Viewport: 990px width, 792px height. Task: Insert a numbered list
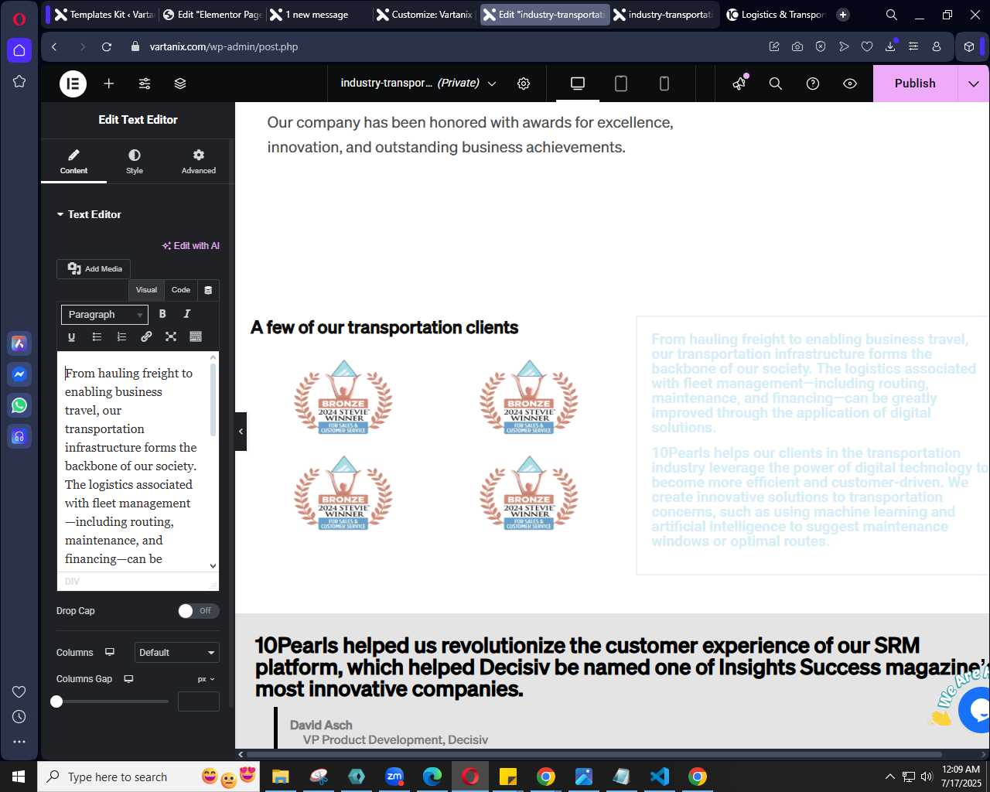pyautogui.click(x=121, y=336)
